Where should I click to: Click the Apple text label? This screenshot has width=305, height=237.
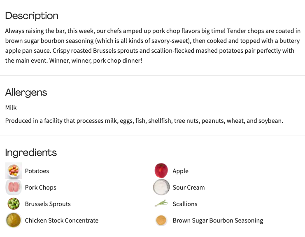[181, 171]
